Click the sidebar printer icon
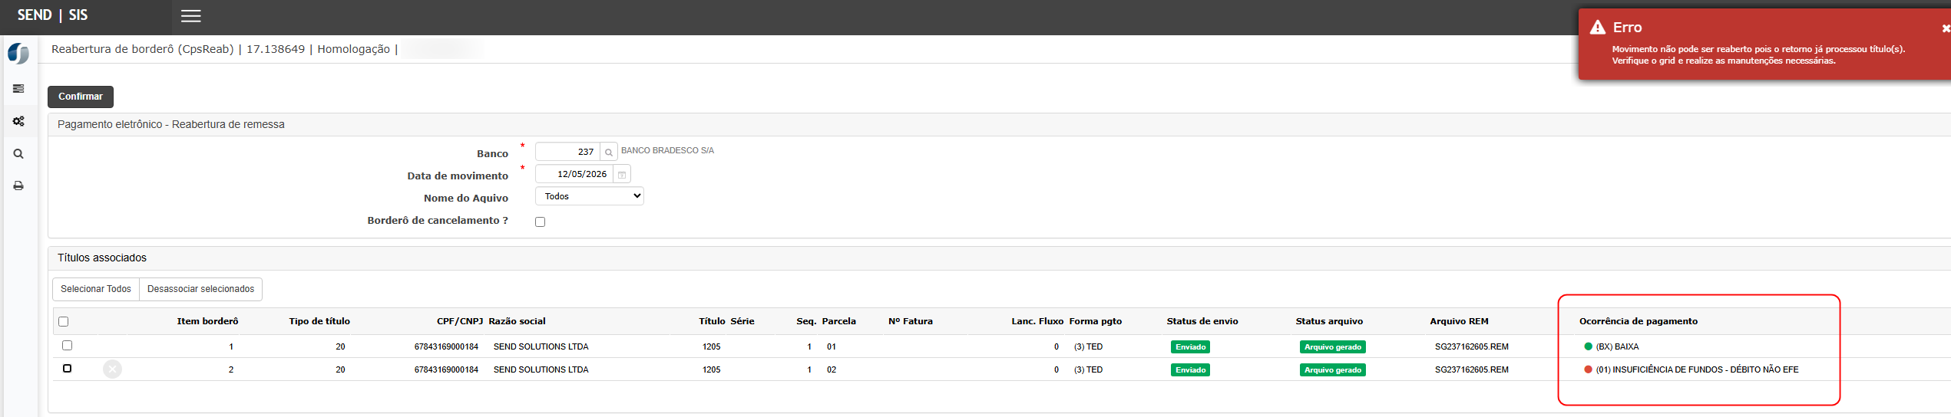The image size is (1951, 417). pos(18,186)
